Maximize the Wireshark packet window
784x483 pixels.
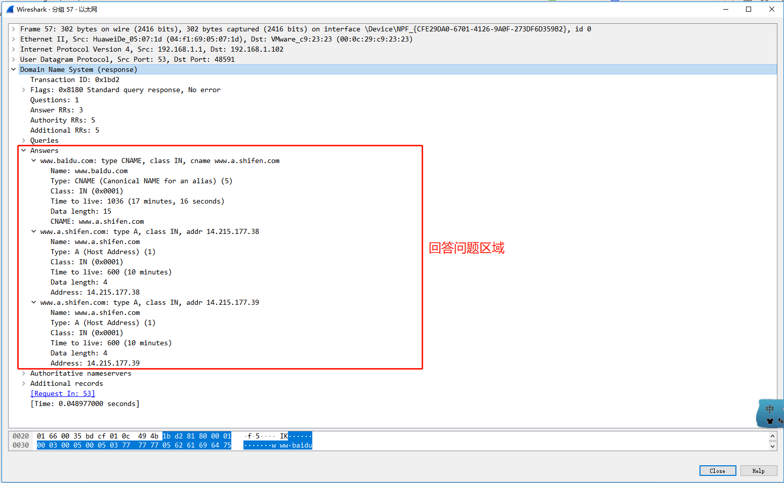pos(749,9)
